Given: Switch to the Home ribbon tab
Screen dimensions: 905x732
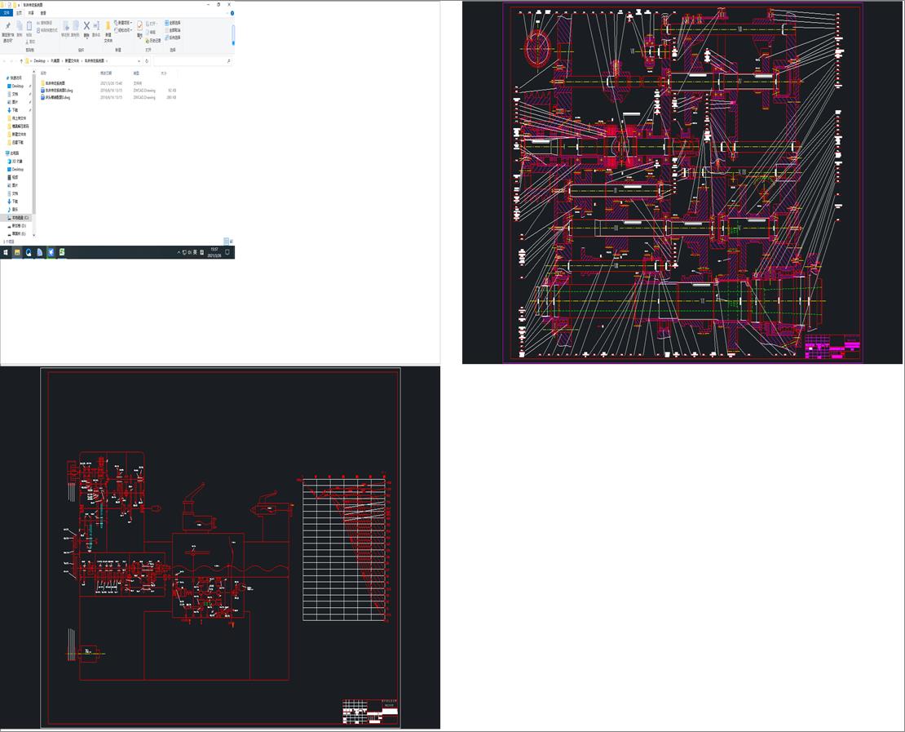Looking at the screenshot, I should pos(19,13).
